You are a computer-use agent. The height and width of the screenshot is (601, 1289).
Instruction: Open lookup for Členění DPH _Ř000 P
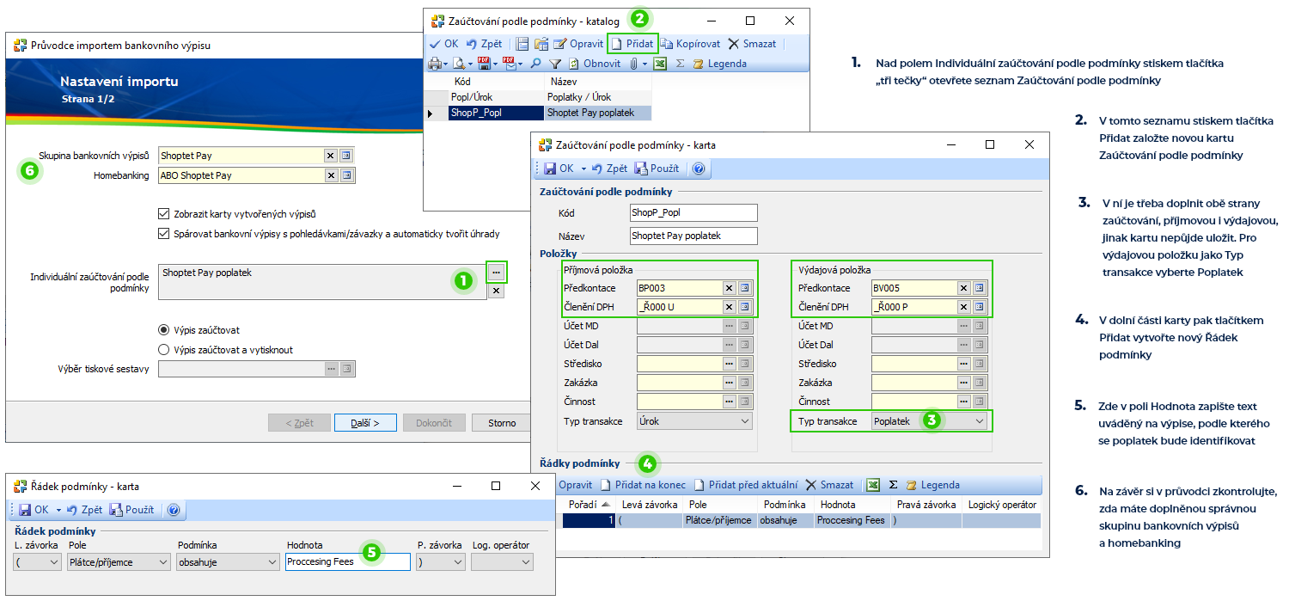click(x=980, y=307)
